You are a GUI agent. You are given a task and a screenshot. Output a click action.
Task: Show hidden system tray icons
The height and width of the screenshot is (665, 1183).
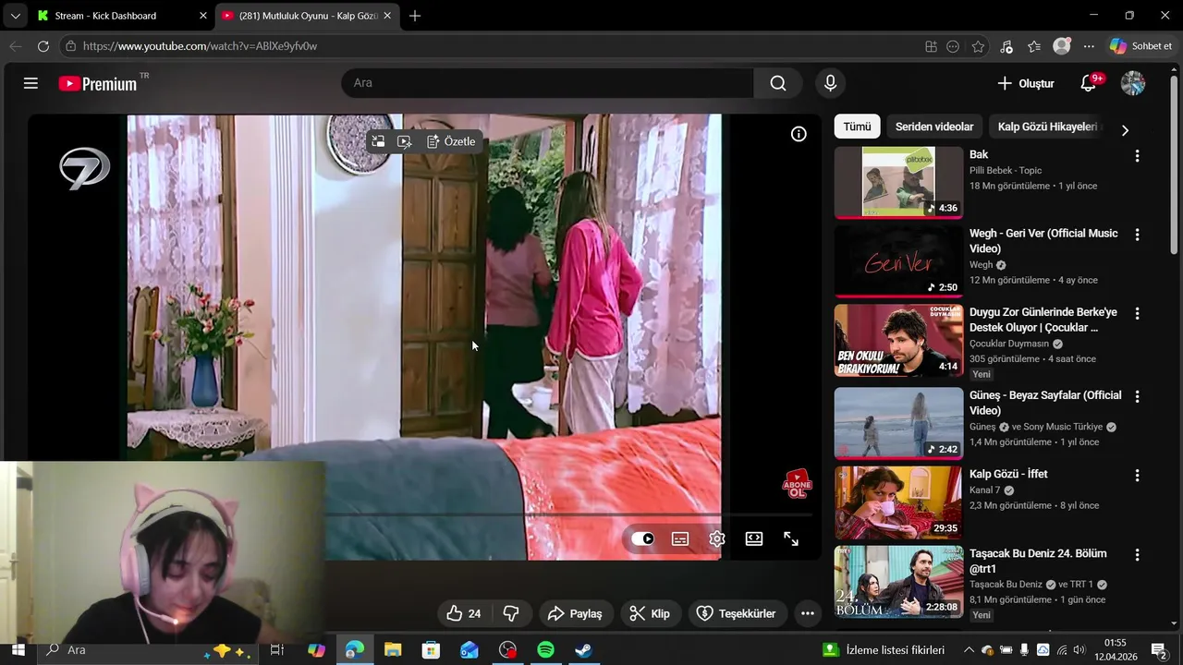pyautogui.click(x=969, y=650)
